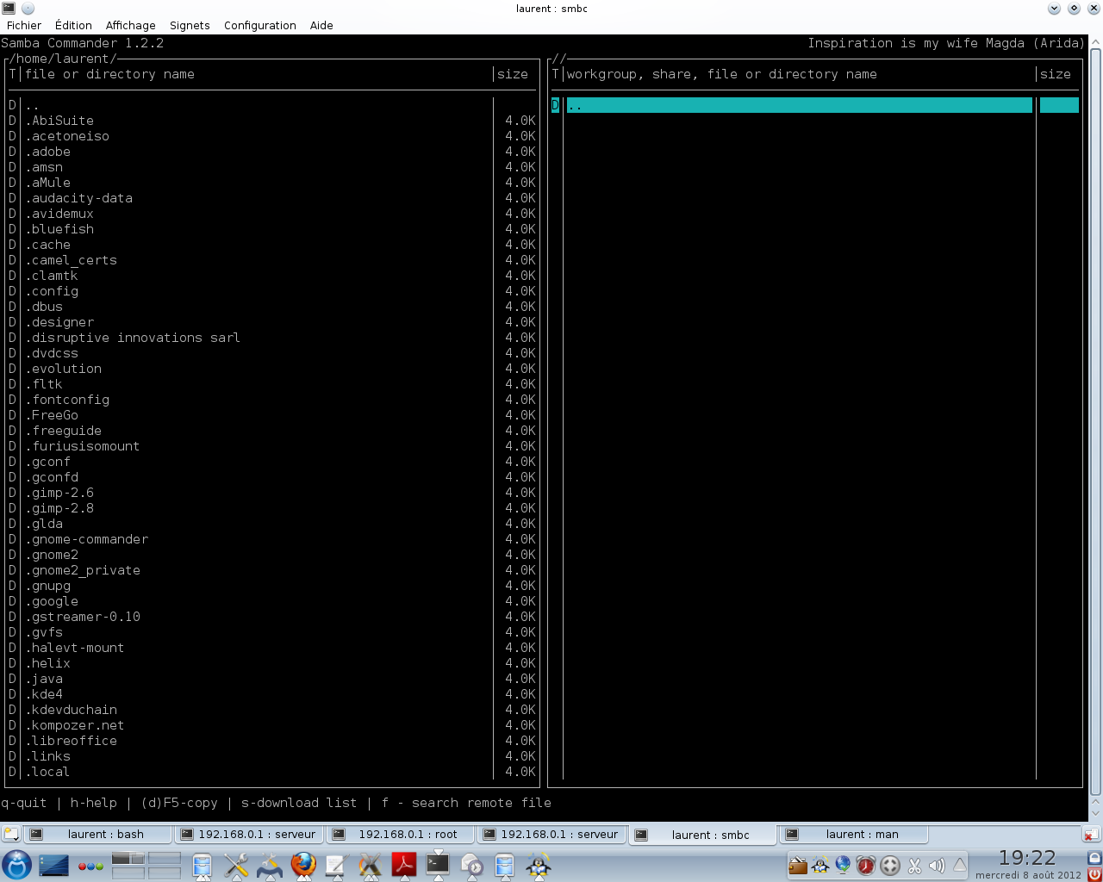Click the 19:22 panel clock

point(1027,858)
